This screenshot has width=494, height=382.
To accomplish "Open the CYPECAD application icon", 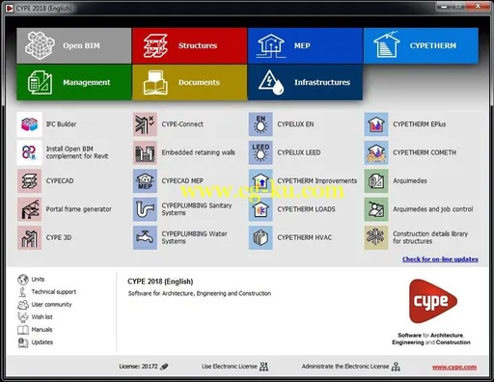I will tap(29, 181).
